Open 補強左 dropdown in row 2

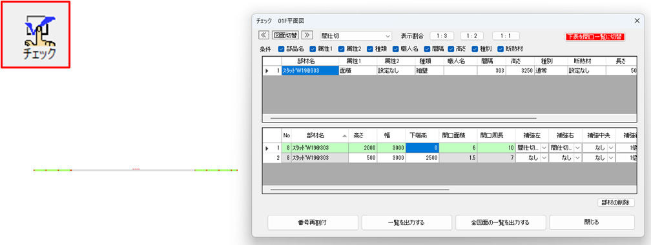tap(544, 158)
